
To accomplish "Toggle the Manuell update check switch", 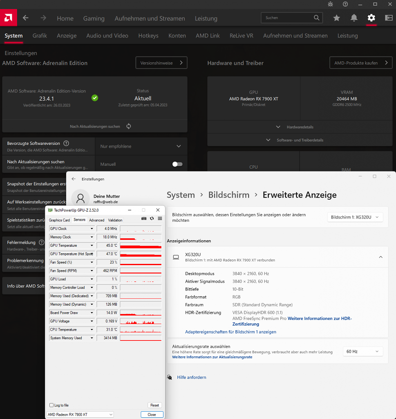I will 177,164.
